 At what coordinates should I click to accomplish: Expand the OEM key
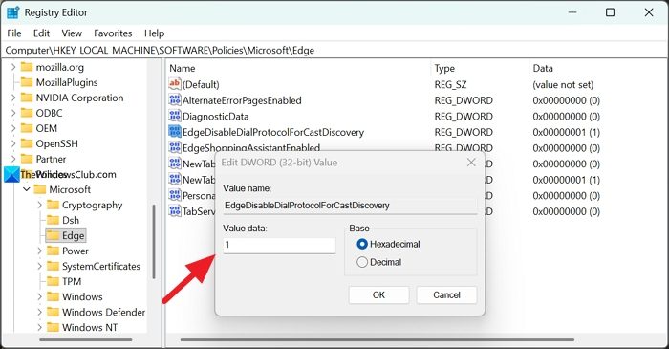13,128
